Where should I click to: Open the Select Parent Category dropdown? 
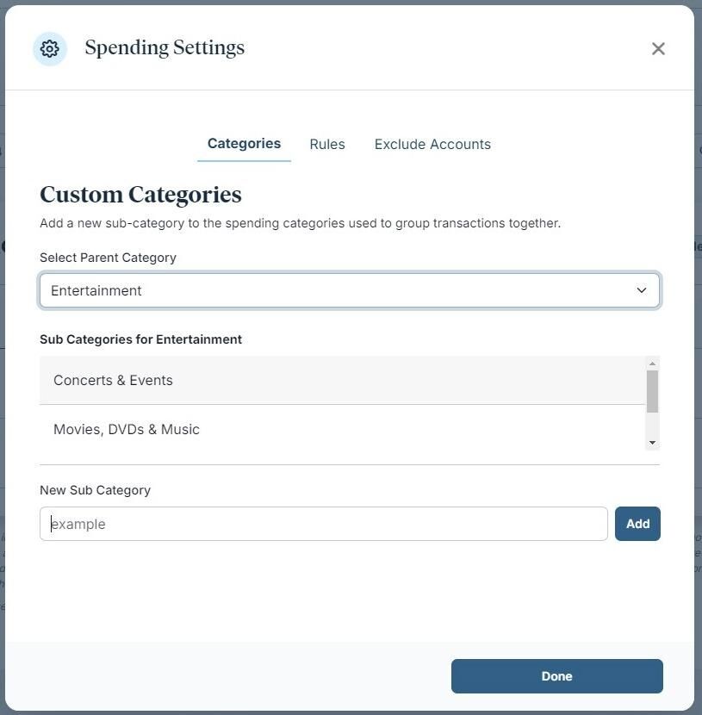pos(349,290)
